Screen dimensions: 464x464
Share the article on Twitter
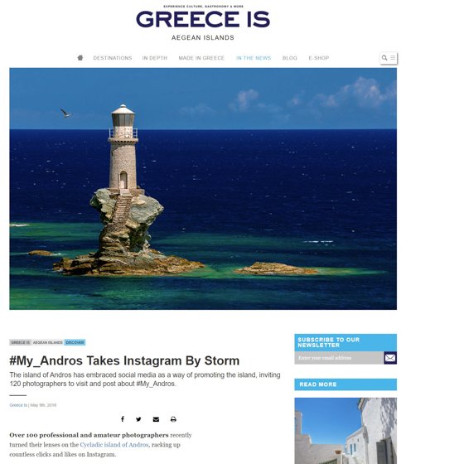[138, 419]
